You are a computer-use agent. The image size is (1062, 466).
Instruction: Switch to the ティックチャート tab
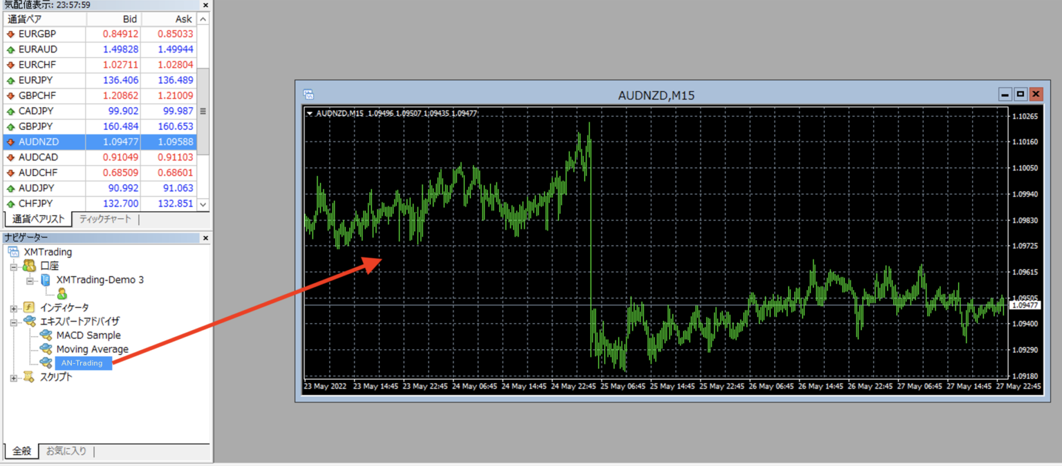click(104, 220)
